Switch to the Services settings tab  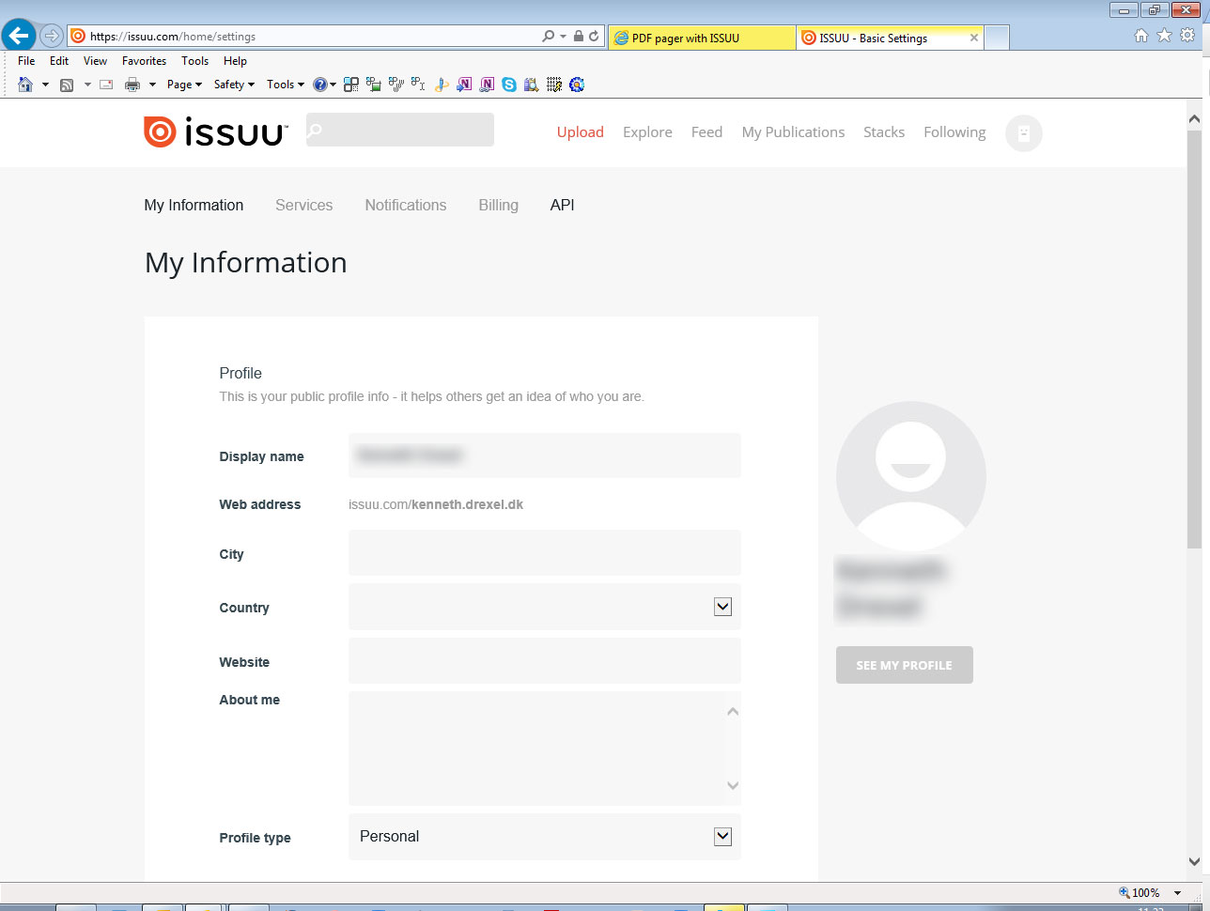(303, 205)
